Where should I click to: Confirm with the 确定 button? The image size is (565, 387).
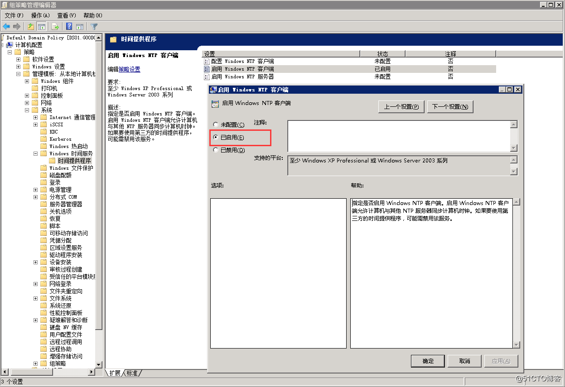point(428,361)
